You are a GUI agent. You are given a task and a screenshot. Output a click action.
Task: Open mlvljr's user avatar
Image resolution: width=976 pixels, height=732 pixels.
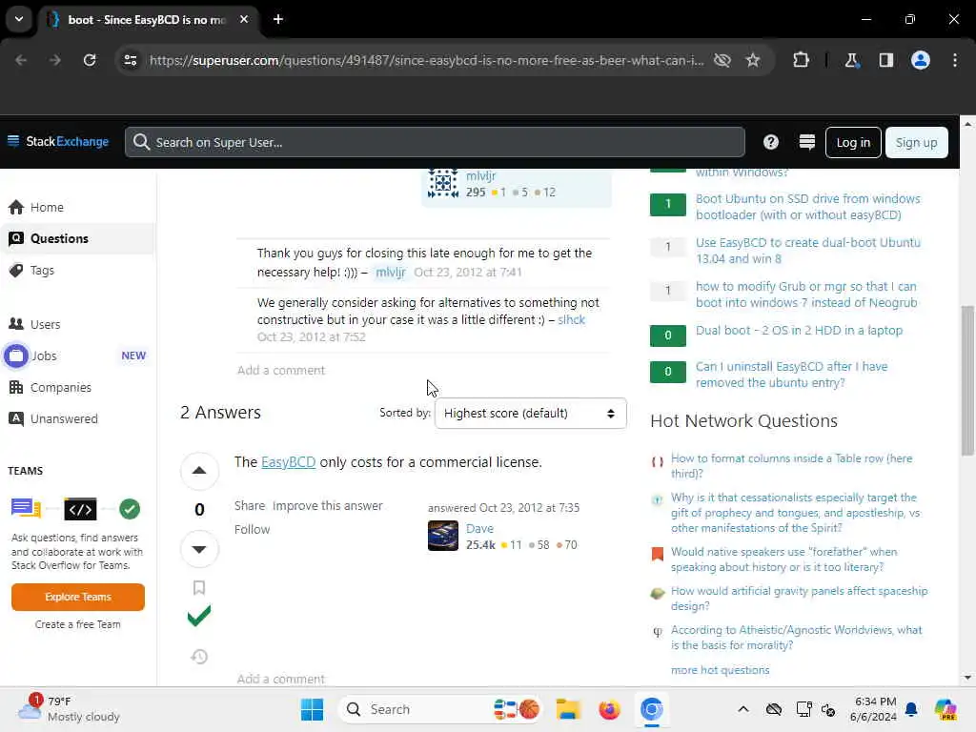[442, 184]
